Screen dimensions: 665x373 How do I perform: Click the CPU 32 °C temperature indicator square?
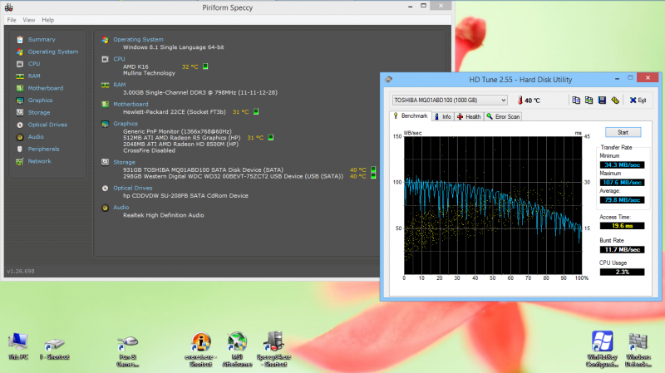tap(205, 66)
